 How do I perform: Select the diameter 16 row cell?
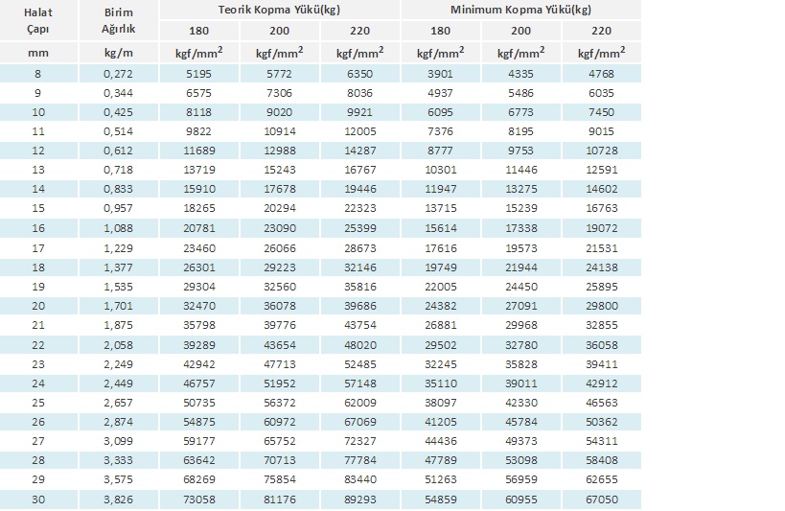click(38, 228)
